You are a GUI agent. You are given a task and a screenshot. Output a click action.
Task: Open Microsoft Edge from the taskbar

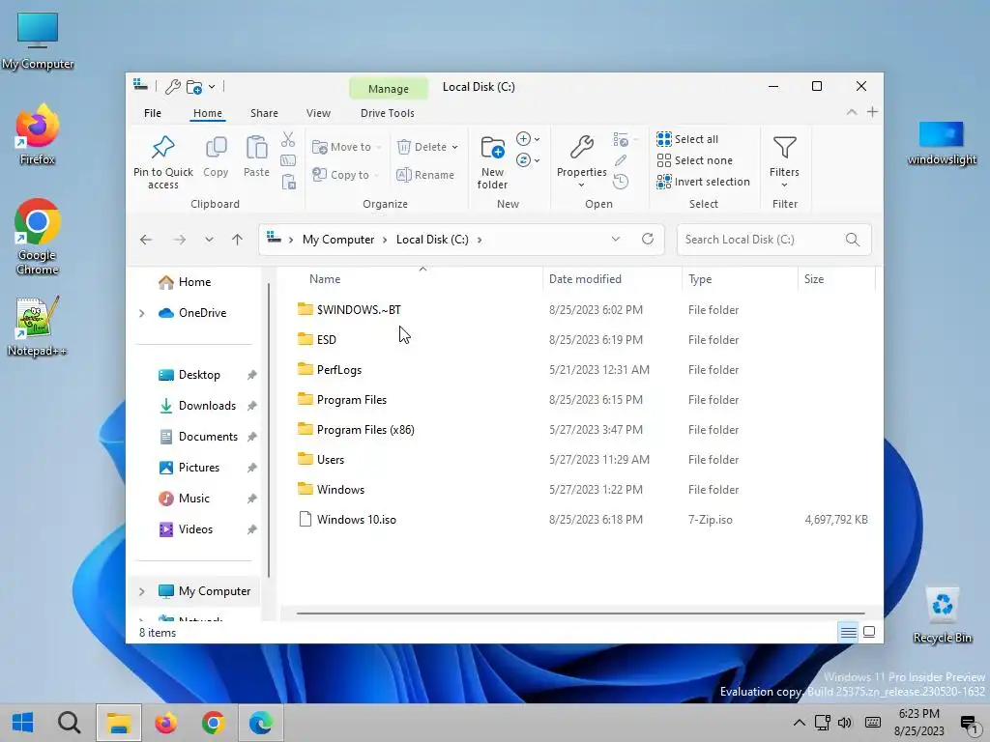pyautogui.click(x=261, y=723)
